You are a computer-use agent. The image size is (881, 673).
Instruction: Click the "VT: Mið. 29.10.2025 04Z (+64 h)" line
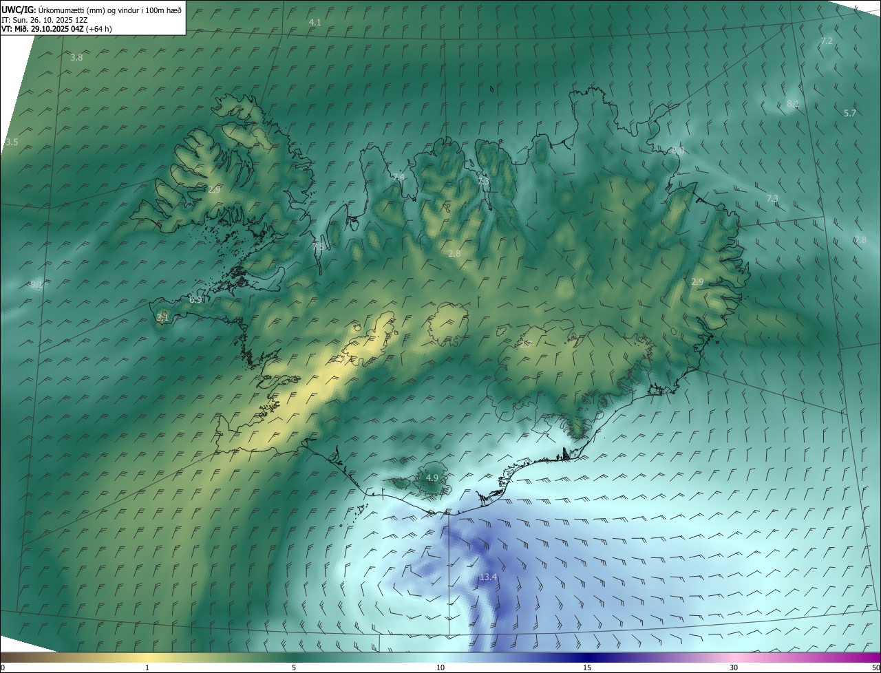(56, 29)
